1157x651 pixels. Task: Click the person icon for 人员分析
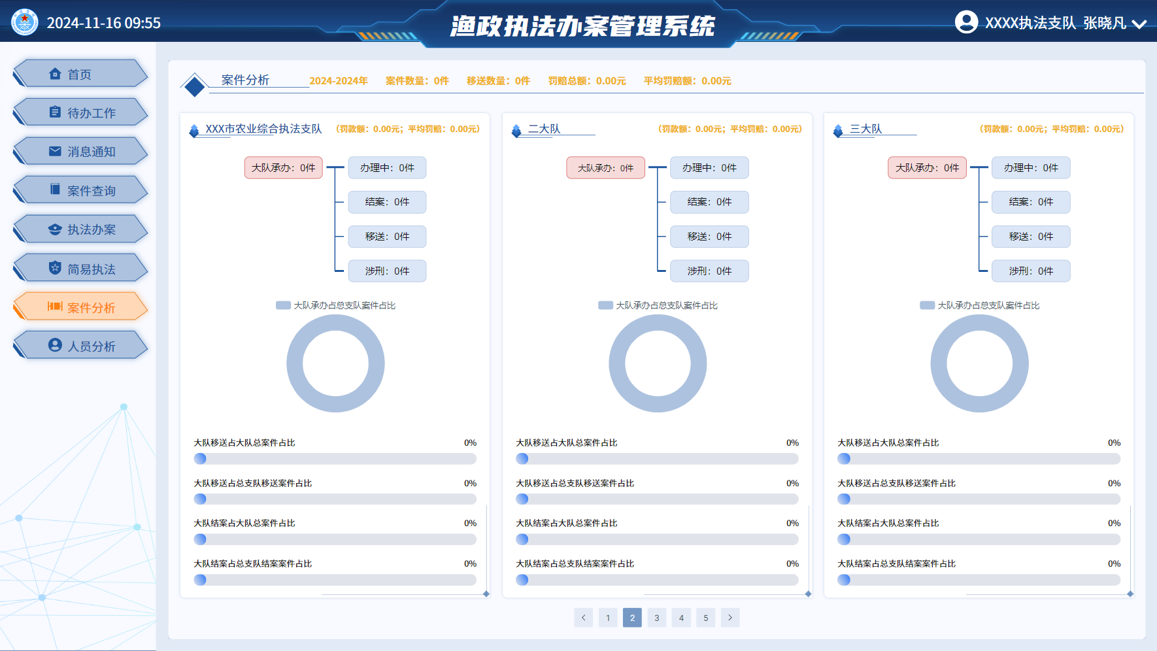[x=56, y=345]
